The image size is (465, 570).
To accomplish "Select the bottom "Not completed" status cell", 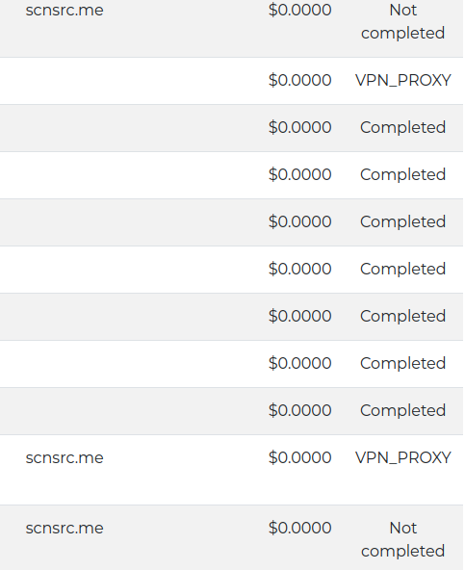I will (402, 539).
